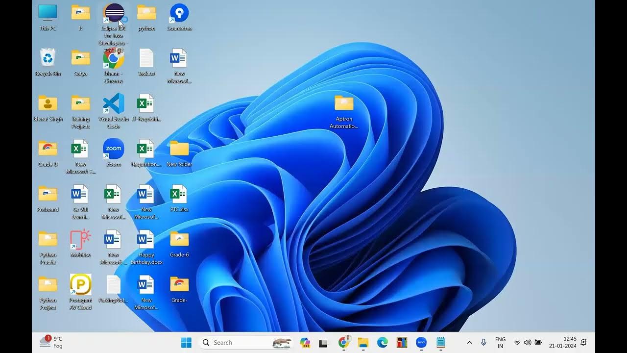This screenshot has width=627, height=353.
Task: Open the Eclipse IDE for Java Developers shortcut
Action: pos(114,13)
